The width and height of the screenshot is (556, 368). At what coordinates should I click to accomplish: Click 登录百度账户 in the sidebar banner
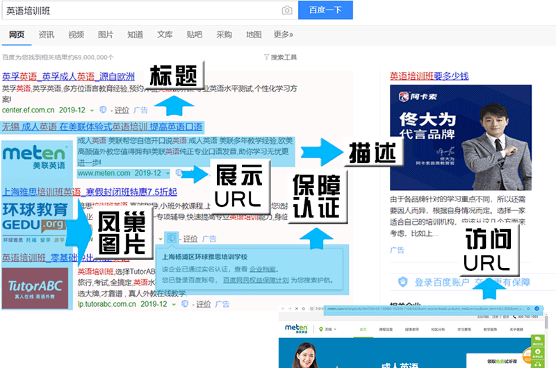tap(442, 283)
